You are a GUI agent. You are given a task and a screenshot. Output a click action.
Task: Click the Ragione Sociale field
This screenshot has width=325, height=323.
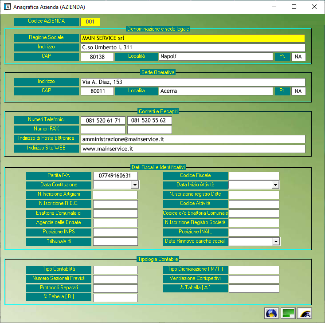pos(193,38)
